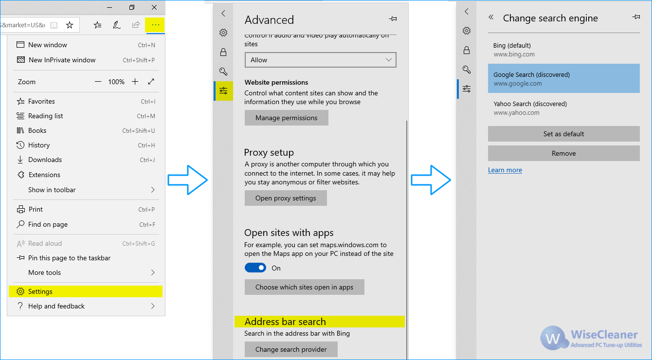Click the zoom out minus icon
This screenshot has width=652, height=360.
98,82
